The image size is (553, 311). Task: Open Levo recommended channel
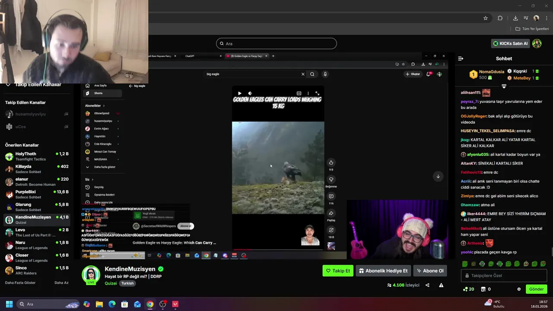pos(37,232)
